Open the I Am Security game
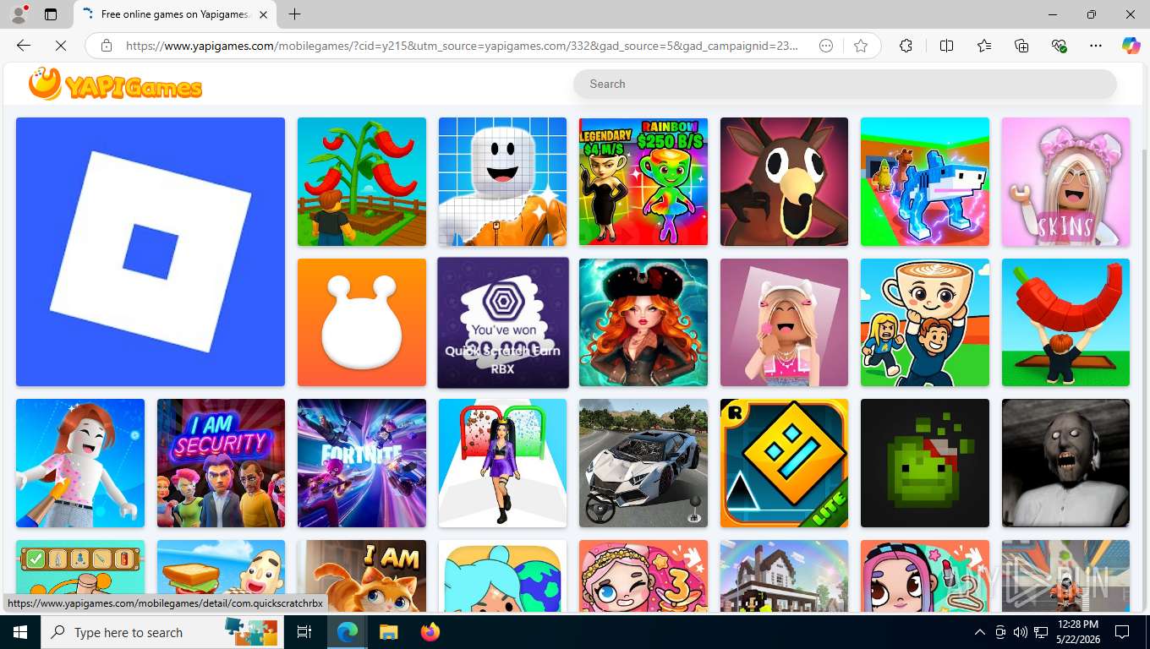Screen dimensions: 1150x649 pos(221,463)
